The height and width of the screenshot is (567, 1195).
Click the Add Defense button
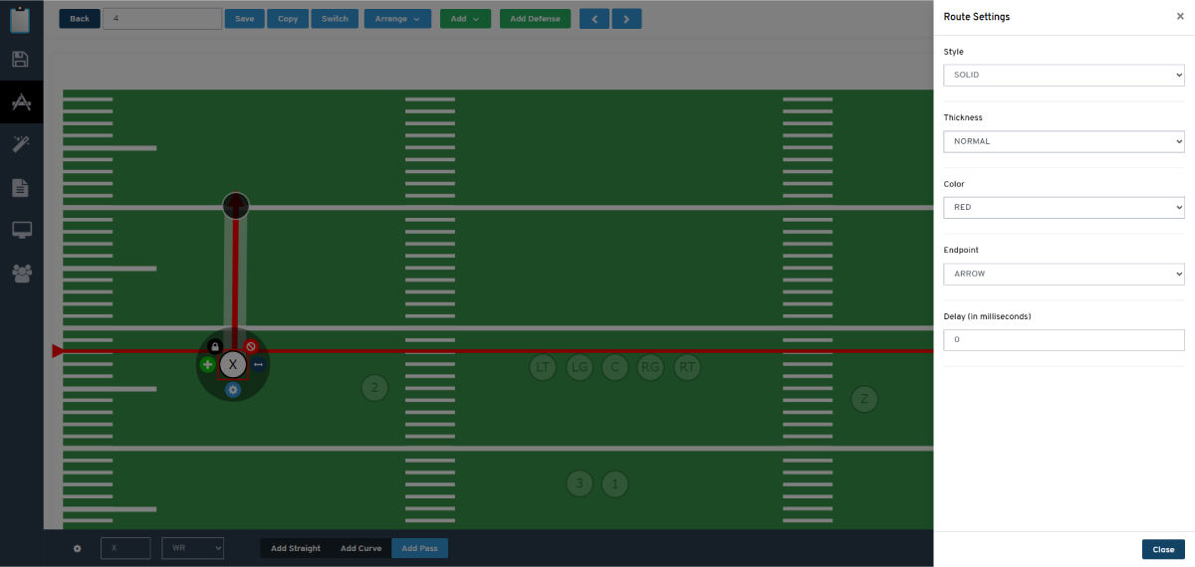pos(536,19)
